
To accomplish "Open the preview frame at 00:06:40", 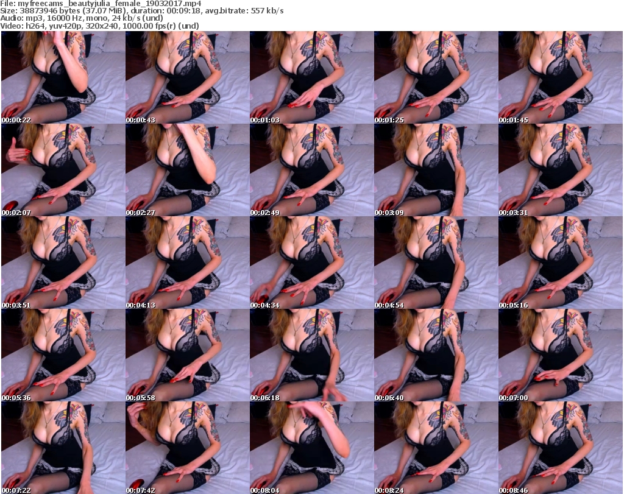I will click(436, 356).
